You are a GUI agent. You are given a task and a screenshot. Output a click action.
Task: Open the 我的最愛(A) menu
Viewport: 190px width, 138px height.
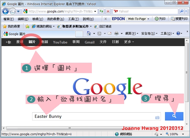pos(56,19)
